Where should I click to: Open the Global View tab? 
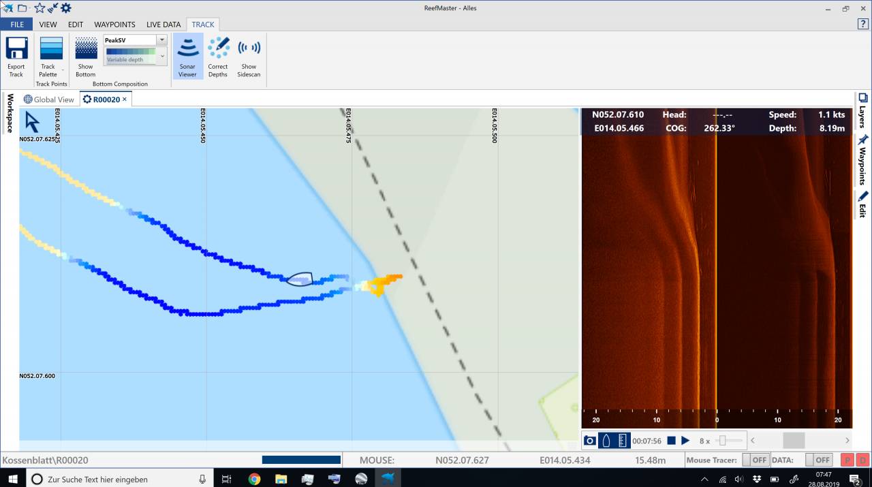tap(49, 99)
